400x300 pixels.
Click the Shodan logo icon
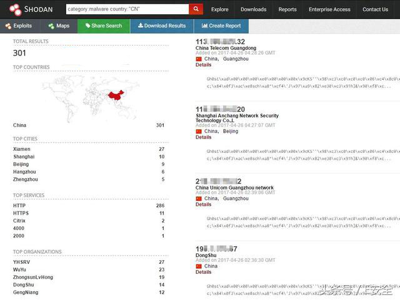(x=15, y=9)
